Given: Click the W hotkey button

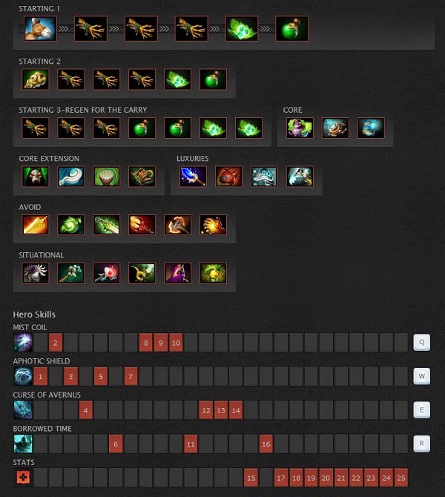Looking at the screenshot, I should tap(421, 376).
